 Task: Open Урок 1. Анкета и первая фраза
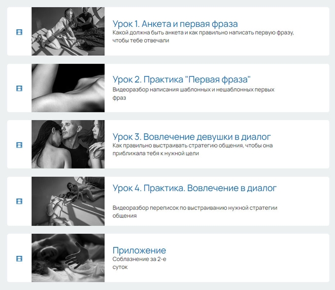175,24
